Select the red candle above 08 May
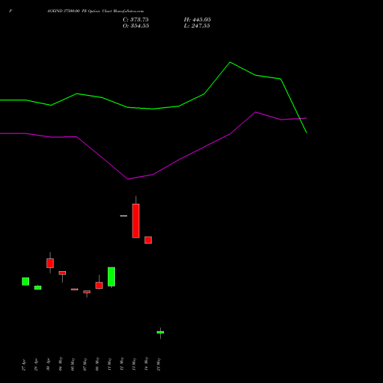383x383 pixels. [99, 285]
